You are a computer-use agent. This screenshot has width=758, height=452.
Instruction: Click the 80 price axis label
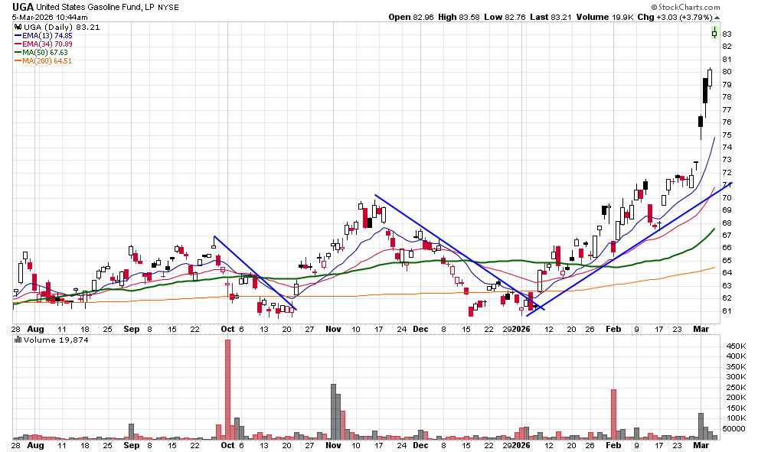[x=727, y=71]
